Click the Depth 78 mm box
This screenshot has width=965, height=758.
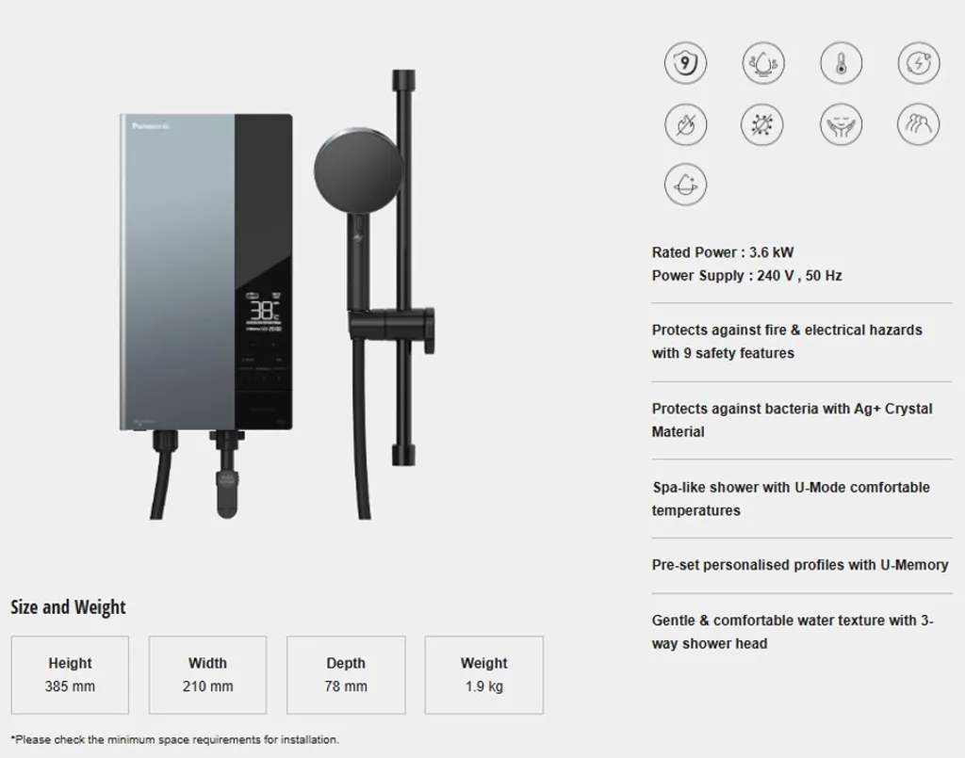pyautogui.click(x=346, y=675)
